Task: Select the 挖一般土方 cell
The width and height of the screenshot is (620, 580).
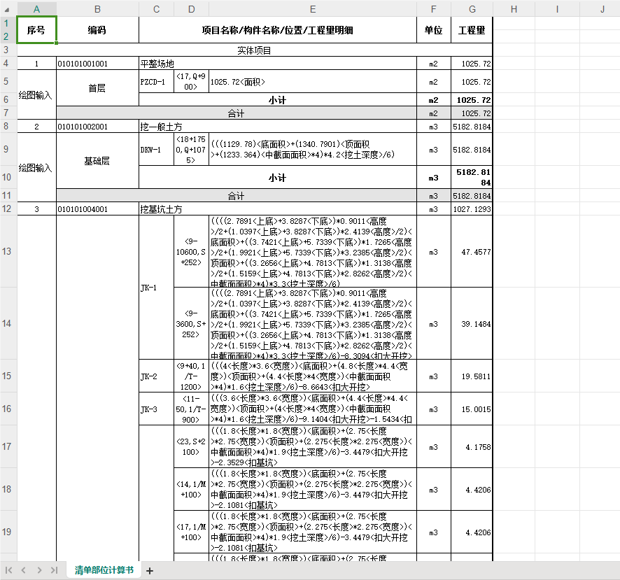Action: point(278,127)
